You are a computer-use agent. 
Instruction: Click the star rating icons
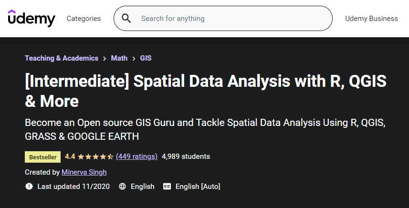tap(95, 156)
